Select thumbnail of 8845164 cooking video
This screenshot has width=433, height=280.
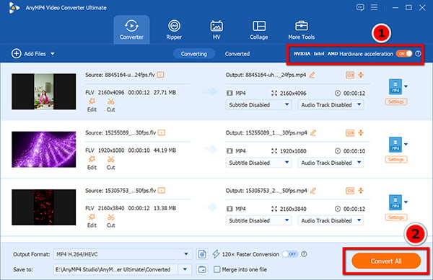[x=43, y=91]
